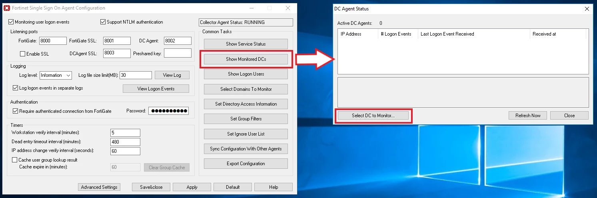Close the Fortinet configuration window

tap(288, 8)
